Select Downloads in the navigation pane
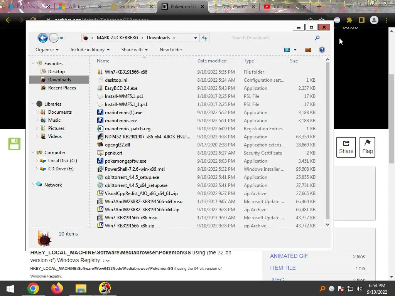This screenshot has width=395, height=296. tap(59, 79)
